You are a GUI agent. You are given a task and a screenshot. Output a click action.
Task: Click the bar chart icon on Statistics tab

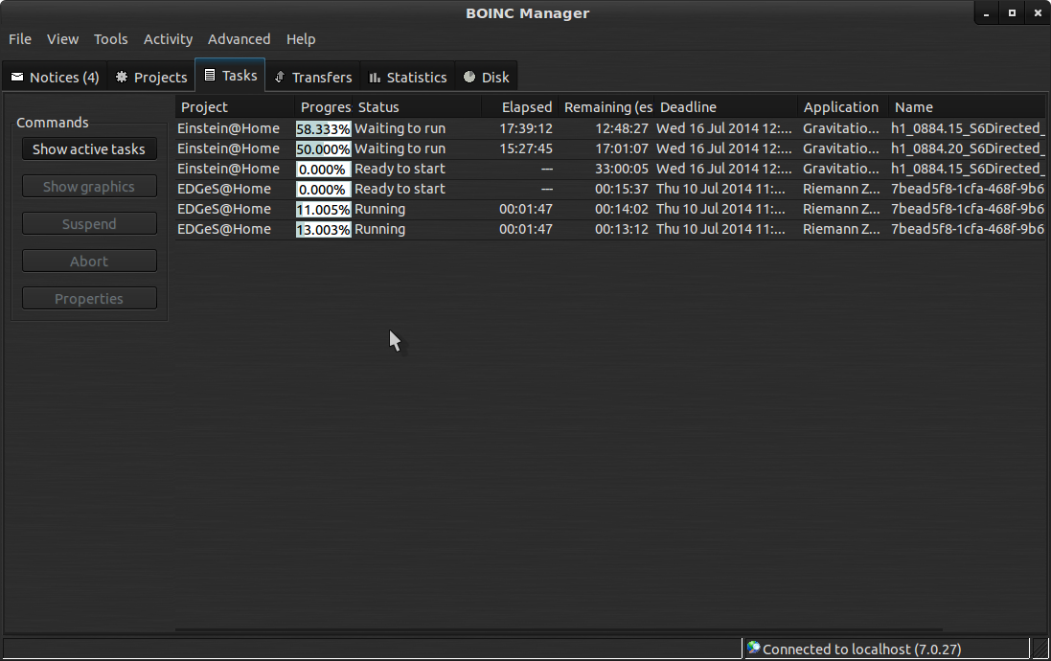click(375, 77)
